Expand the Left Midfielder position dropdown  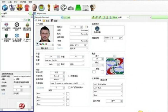click(122, 84)
